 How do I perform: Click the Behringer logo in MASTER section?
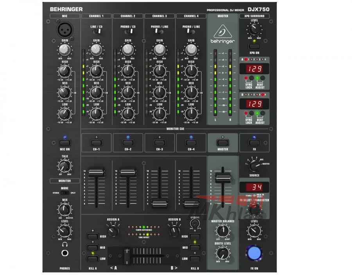[223, 34]
